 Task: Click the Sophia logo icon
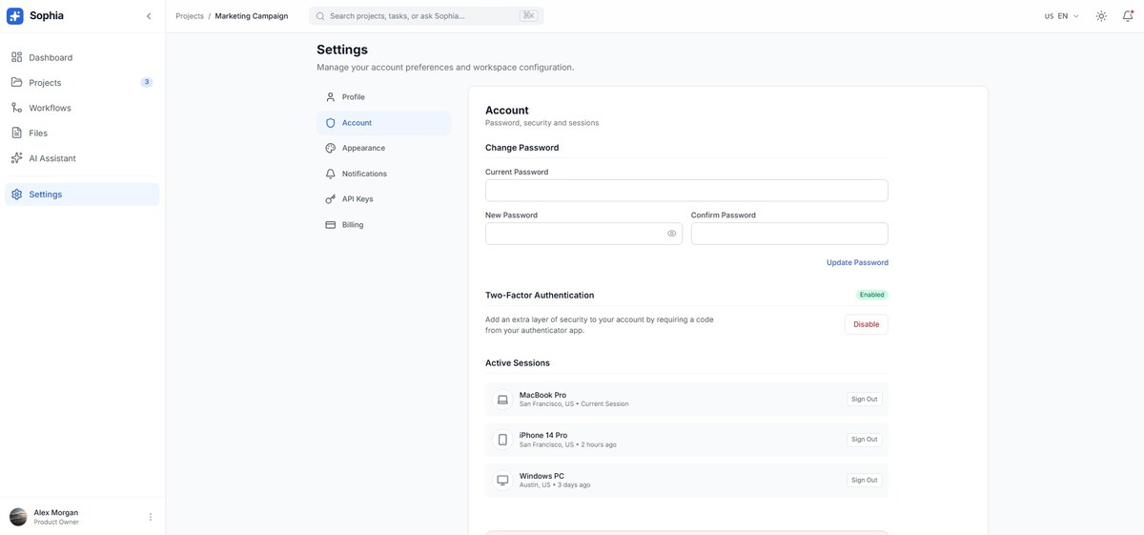(15, 16)
